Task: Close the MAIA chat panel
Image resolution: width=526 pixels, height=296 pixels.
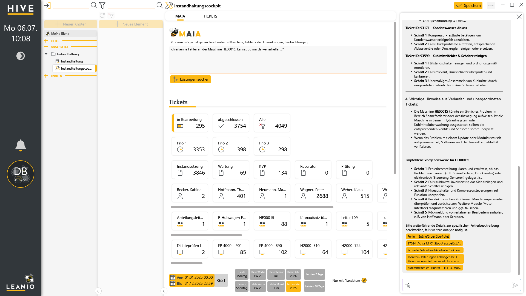Action: click(x=519, y=17)
